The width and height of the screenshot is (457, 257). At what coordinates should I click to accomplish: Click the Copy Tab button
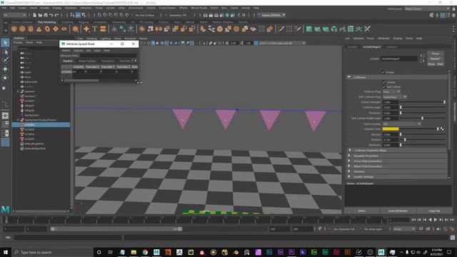pos(434,211)
